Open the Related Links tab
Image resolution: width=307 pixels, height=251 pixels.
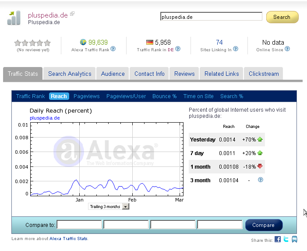222,74
